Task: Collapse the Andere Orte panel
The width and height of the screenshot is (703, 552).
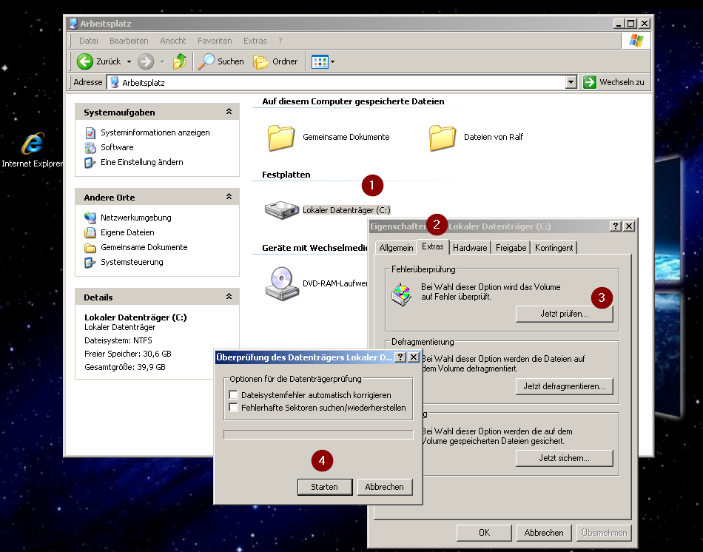Action: 229,197
